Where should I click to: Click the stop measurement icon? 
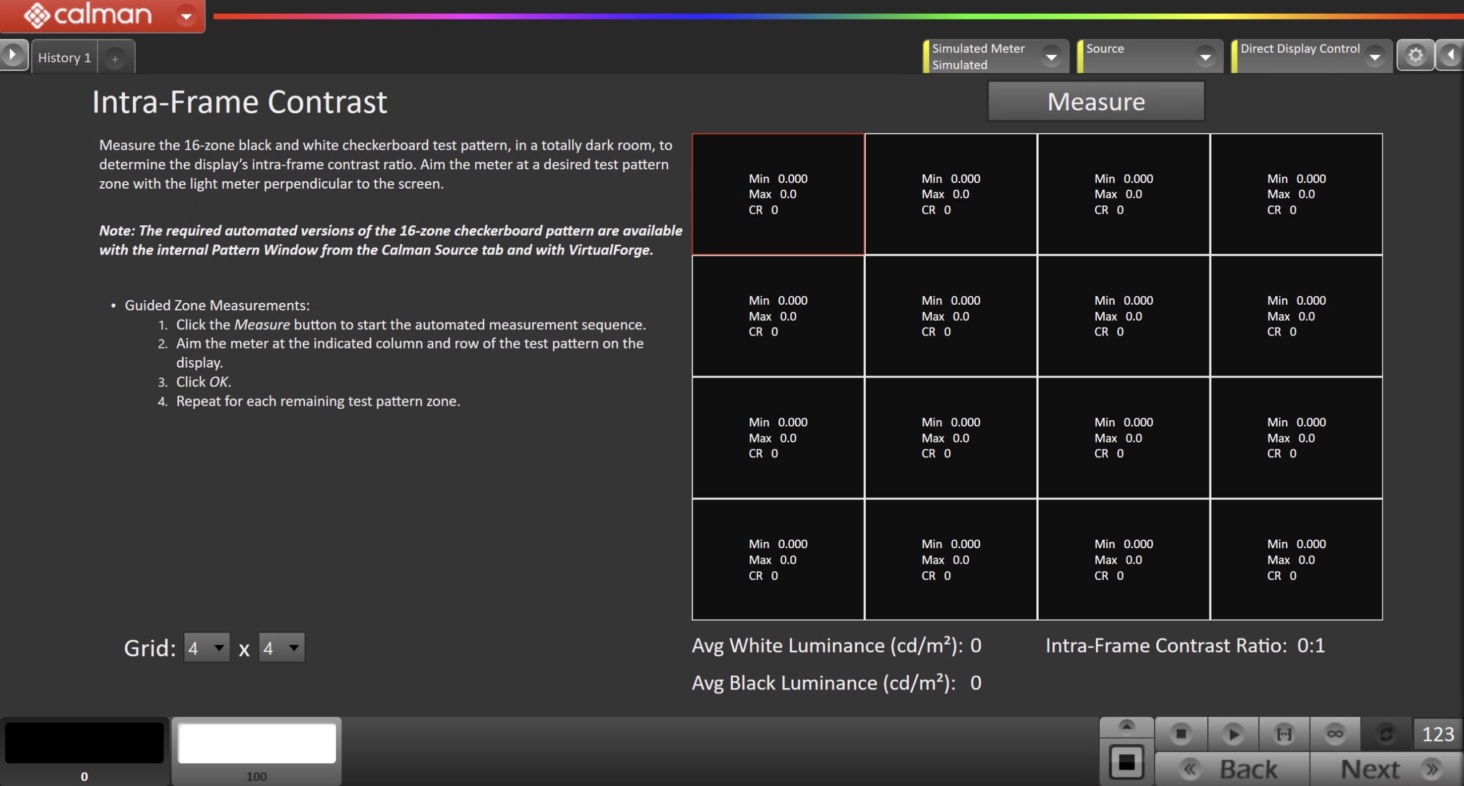click(1181, 733)
